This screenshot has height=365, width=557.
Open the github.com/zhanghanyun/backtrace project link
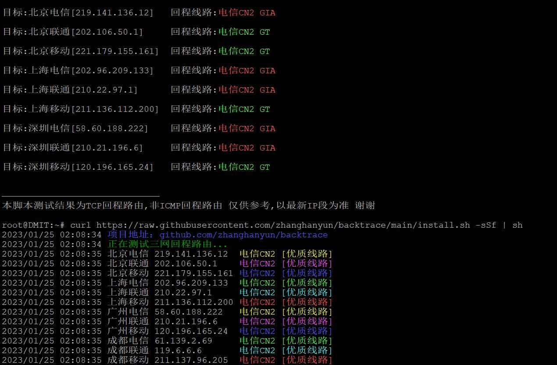(x=243, y=235)
